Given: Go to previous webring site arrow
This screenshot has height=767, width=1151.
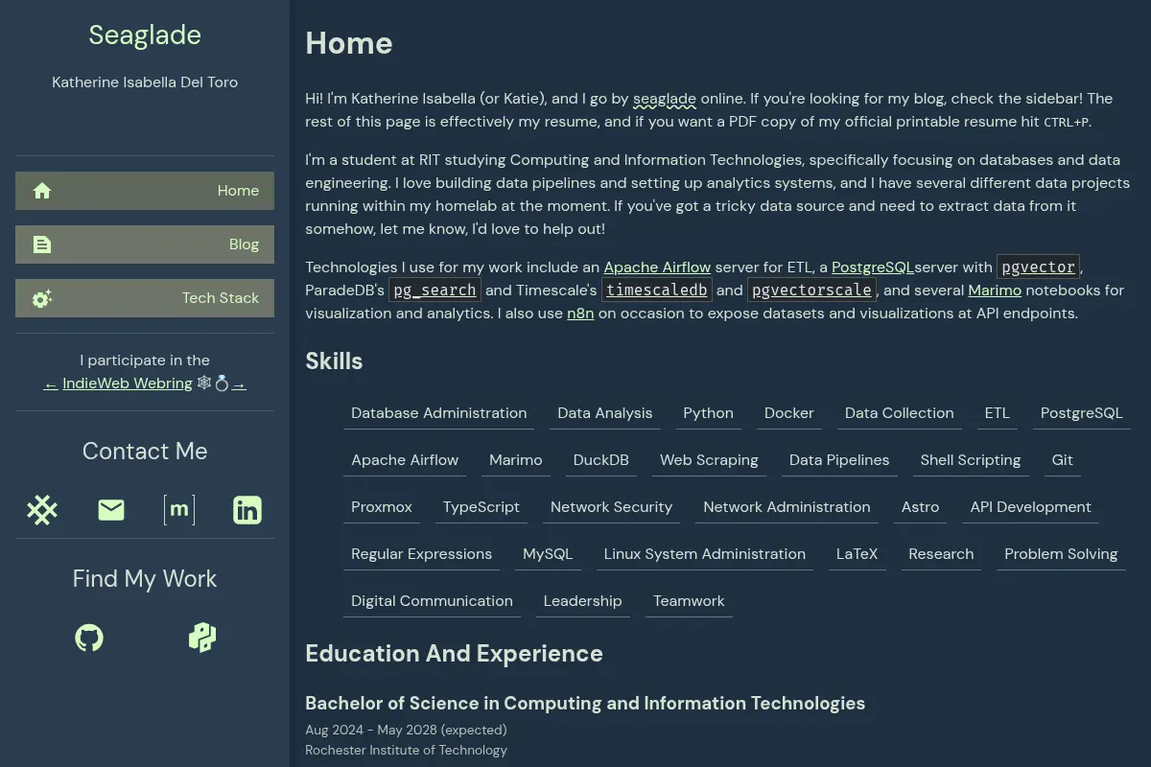Looking at the screenshot, I should point(51,383).
